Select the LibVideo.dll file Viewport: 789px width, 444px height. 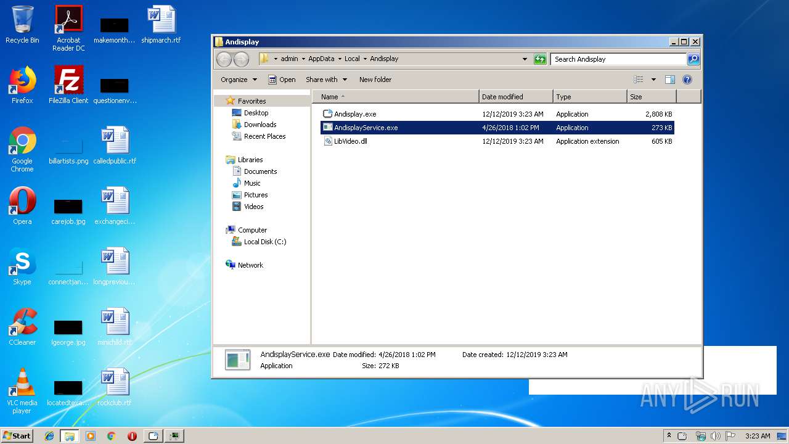350,141
